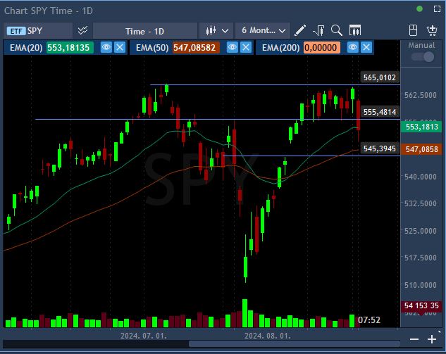
Task: Click the 2024. 08. 01. date label
Action: point(268,336)
